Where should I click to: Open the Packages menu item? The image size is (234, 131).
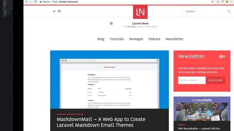pyautogui.click(x=136, y=39)
